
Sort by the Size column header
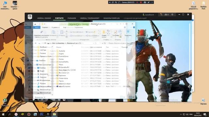124,47
